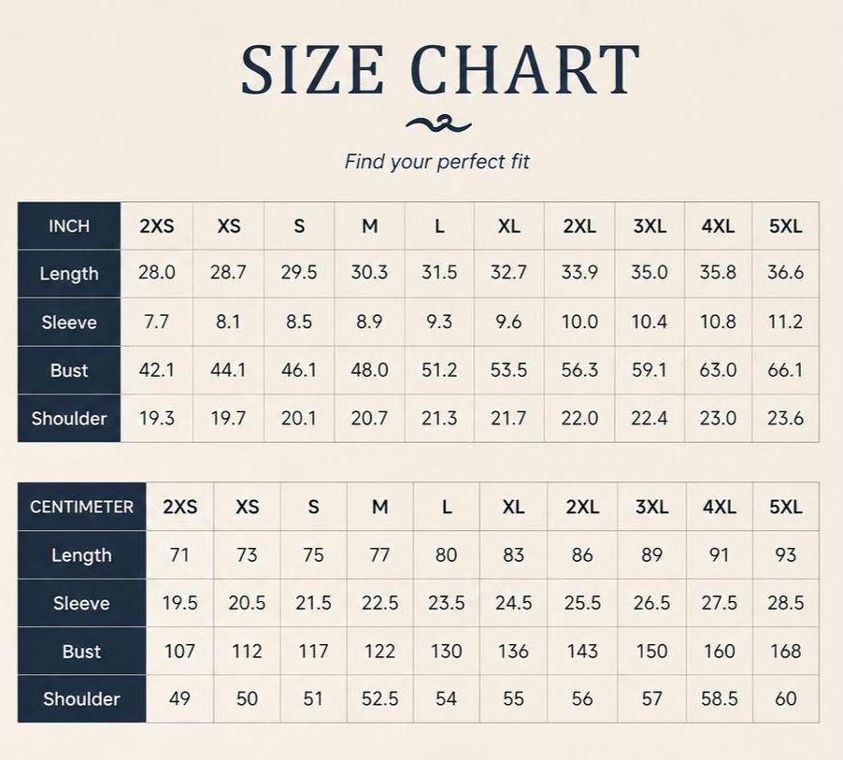
Task: Select the INCH table header cell
Action: (x=69, y=226)
